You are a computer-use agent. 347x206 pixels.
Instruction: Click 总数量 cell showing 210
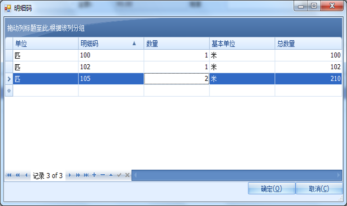coord(308,79)
